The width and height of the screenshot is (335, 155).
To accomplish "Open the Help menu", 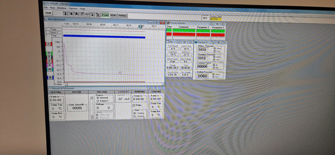I will (x=82, y=9).
